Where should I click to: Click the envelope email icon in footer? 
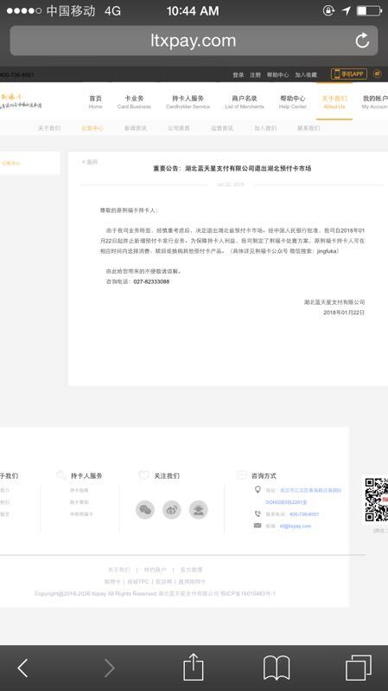click(258, 526)
